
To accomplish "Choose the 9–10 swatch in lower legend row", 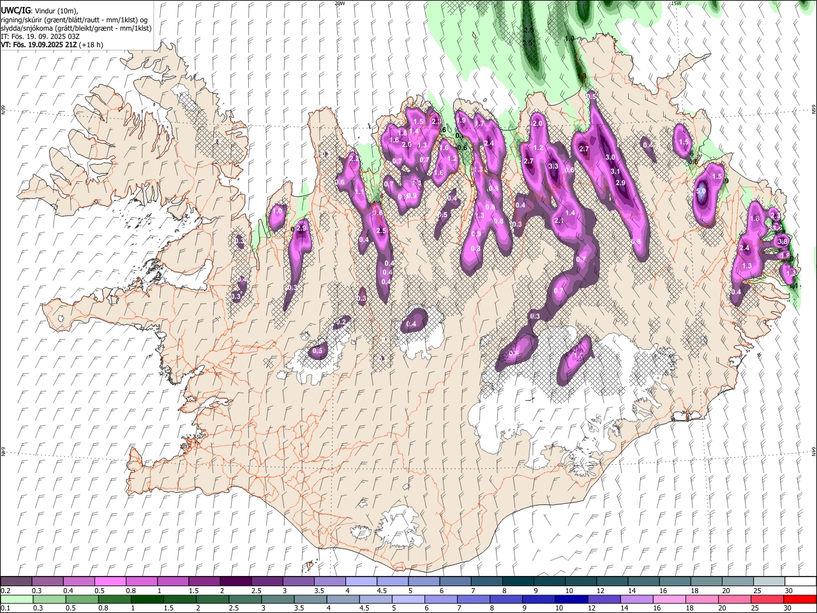I will [x=538, y=599].
